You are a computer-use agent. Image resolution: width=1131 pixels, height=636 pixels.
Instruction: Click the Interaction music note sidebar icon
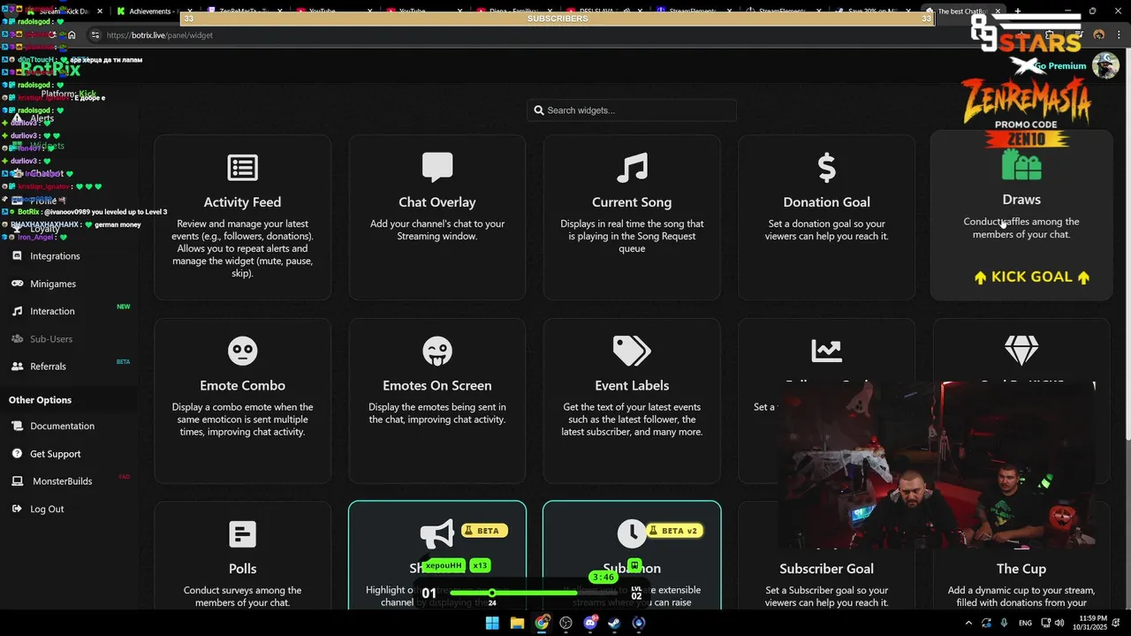17,311
